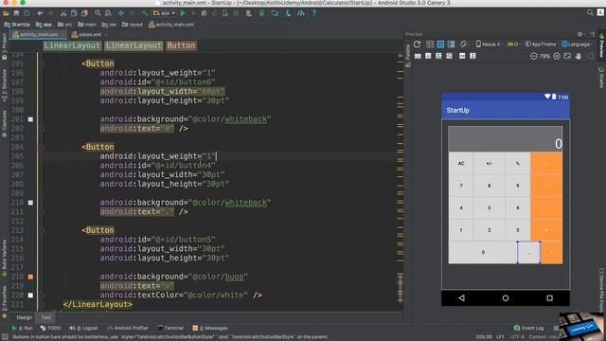The height and width of the screenshot is (341, 606).
Task: Open Palette side tab in preview
Action: [408, 55]
